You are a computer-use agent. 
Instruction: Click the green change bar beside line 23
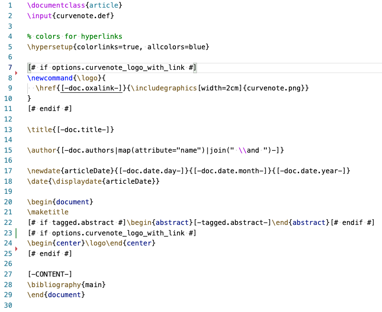point(17,233)
